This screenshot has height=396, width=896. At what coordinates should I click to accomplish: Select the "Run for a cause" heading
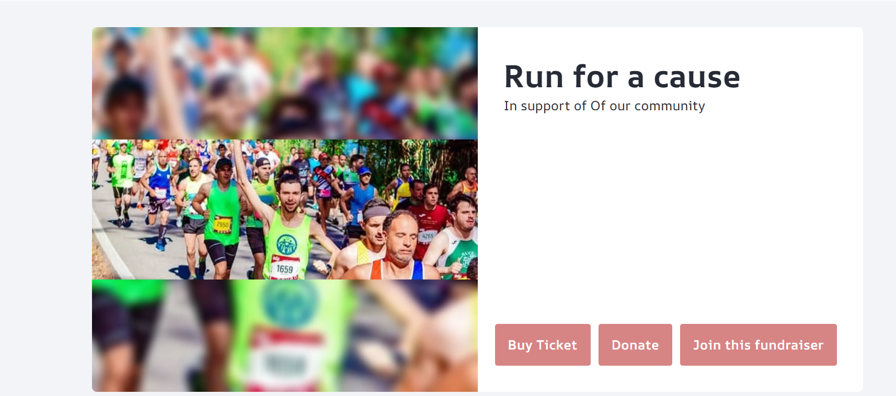point(622,77)
